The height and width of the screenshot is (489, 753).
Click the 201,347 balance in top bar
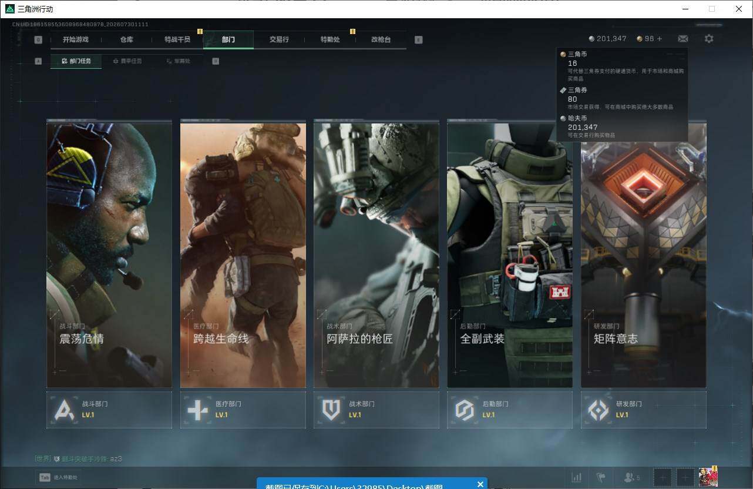611,39
